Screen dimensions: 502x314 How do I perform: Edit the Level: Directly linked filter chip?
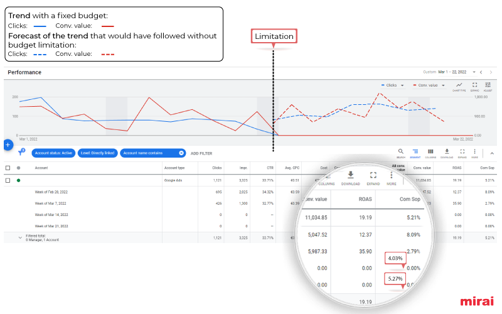pos(97,153)
